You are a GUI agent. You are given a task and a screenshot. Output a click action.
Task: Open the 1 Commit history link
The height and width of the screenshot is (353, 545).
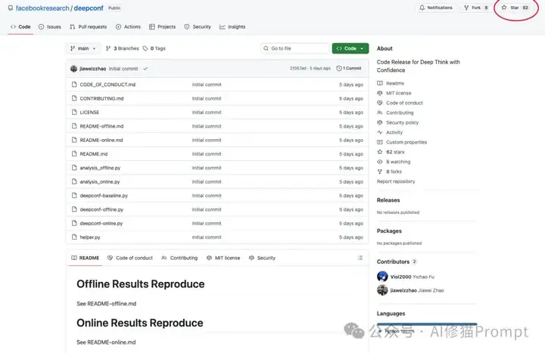pyautogui.click(x=349, y=68)
